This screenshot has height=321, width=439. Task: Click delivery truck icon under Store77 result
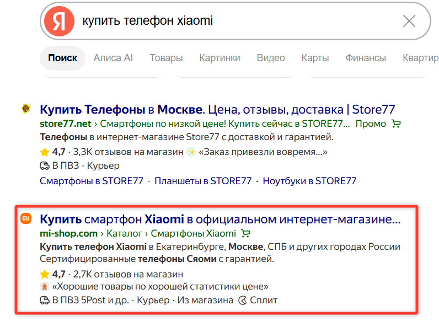pos(45,166)
